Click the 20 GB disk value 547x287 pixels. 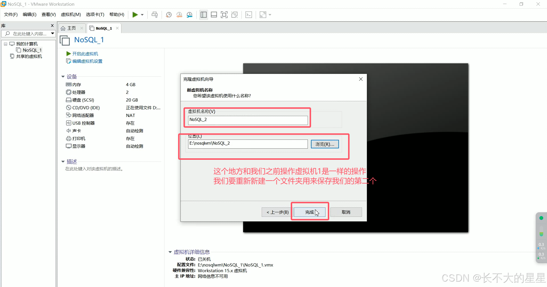coord(132,100)
